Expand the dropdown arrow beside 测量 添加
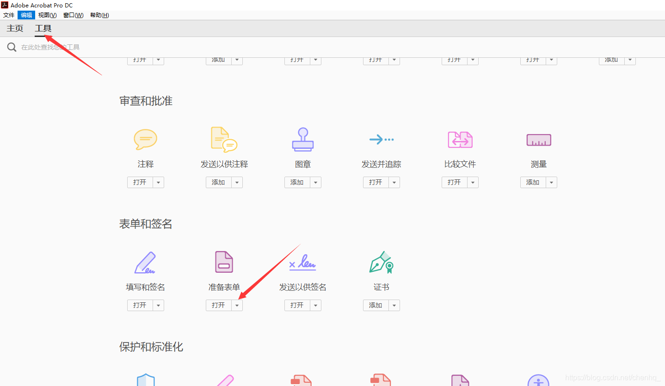 point(552,182)
